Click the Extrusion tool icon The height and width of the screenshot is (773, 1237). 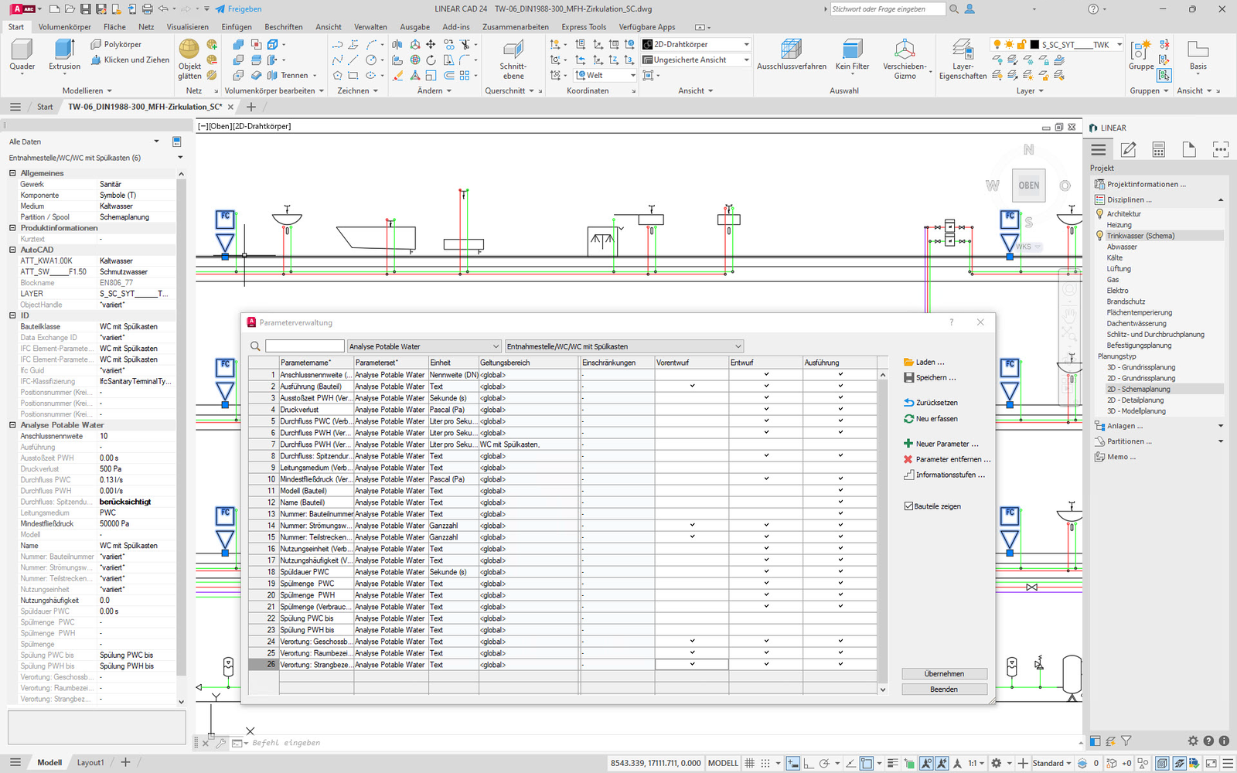(x=64, y=50)
